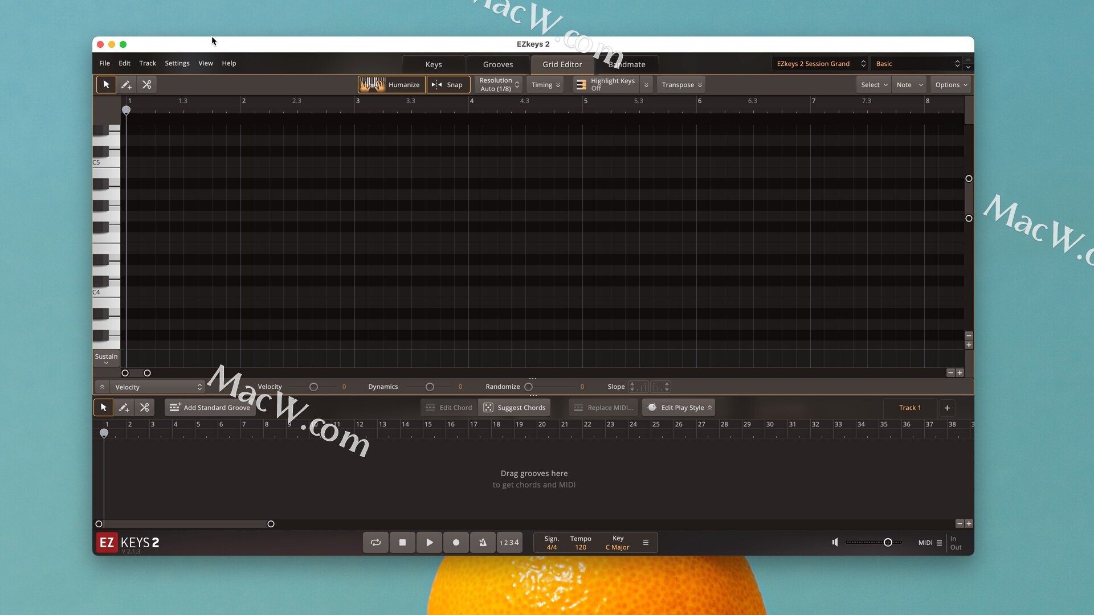
Task: Adjust the master volume slider
Action: [888, 543]
